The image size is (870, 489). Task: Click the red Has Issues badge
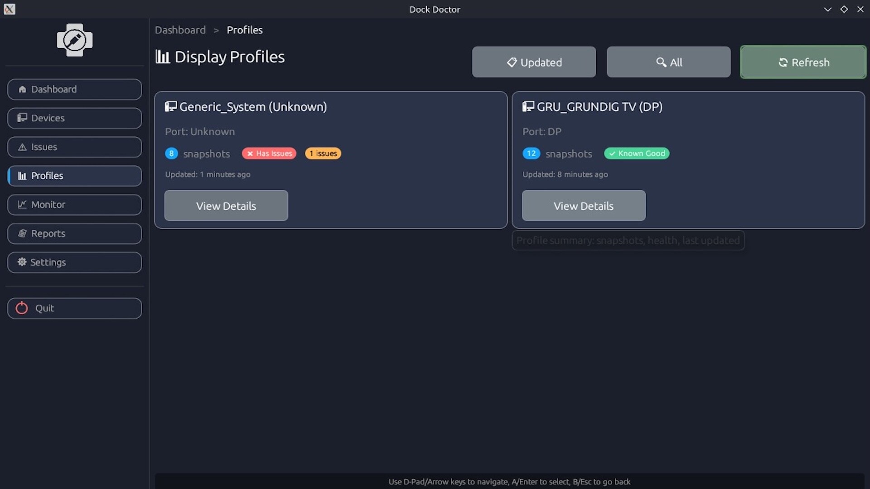click(269, 153)
